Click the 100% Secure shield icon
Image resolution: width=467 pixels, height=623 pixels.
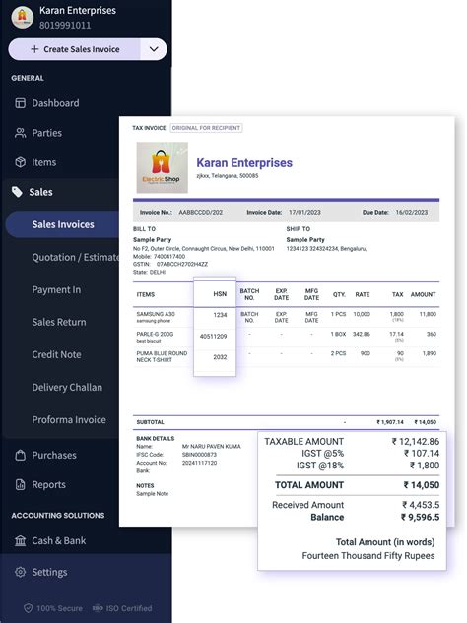click(28, 608)
